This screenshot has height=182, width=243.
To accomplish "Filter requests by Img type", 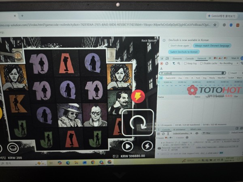I will 205,78.
